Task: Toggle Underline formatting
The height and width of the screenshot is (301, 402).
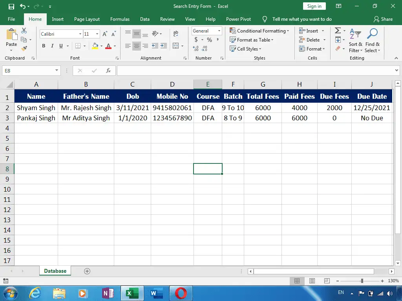Action: [x=61, y=46]
